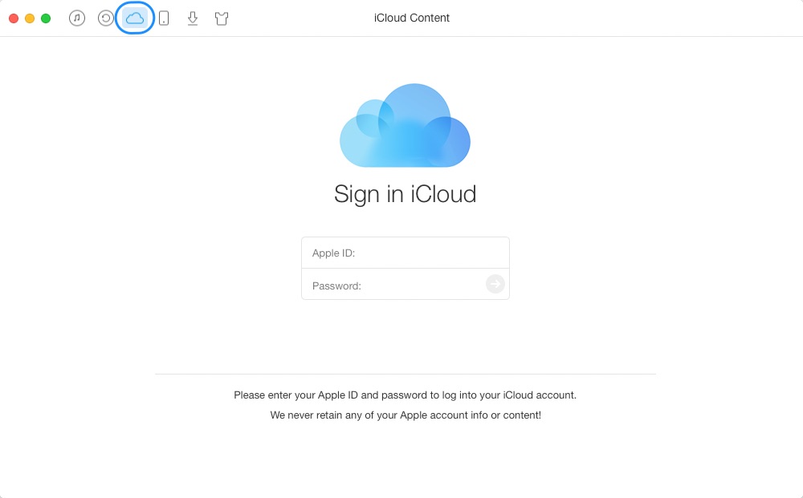803x498 pixels.
Task: Open the iTunes Backup restore icon
Action: coord(106,18)
